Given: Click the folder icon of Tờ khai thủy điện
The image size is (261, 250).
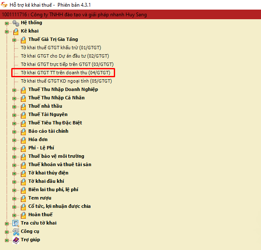Looking at the screenshot, I should (23, 173).
